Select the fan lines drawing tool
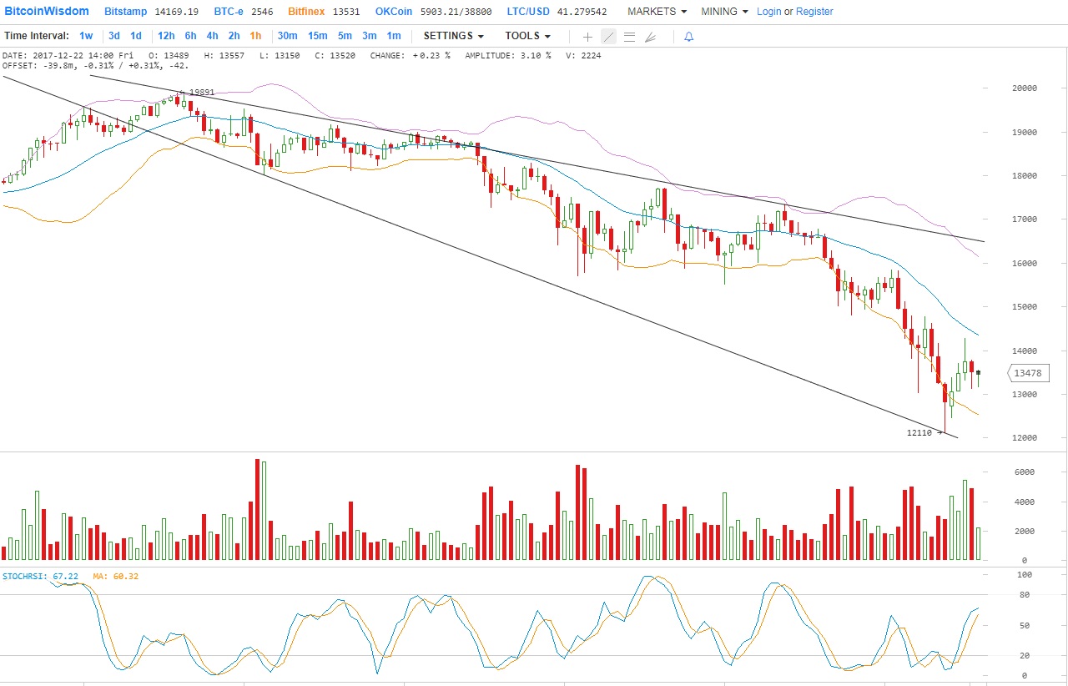 click(x=651, y=37)
